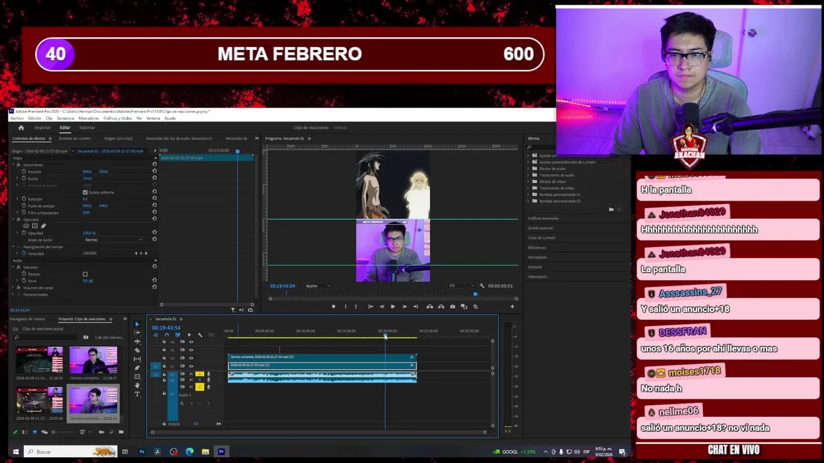
Task: Select the Cámara completa 23:03:32 thumbnail
Action: point(93,402)
